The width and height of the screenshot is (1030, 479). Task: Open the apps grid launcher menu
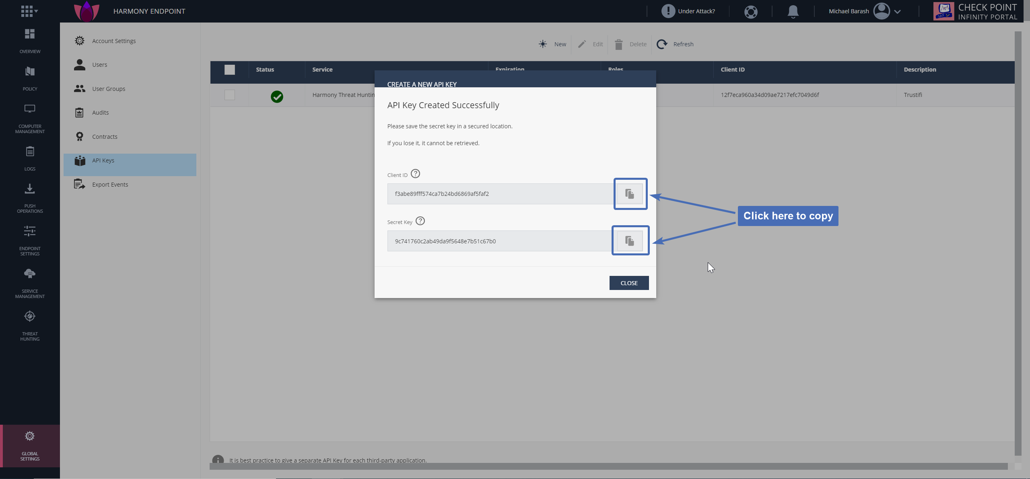[x=29, y=11]
